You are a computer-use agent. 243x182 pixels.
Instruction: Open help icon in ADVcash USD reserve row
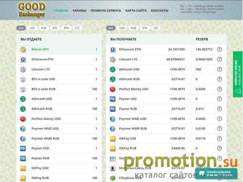(x=220, y=70)
